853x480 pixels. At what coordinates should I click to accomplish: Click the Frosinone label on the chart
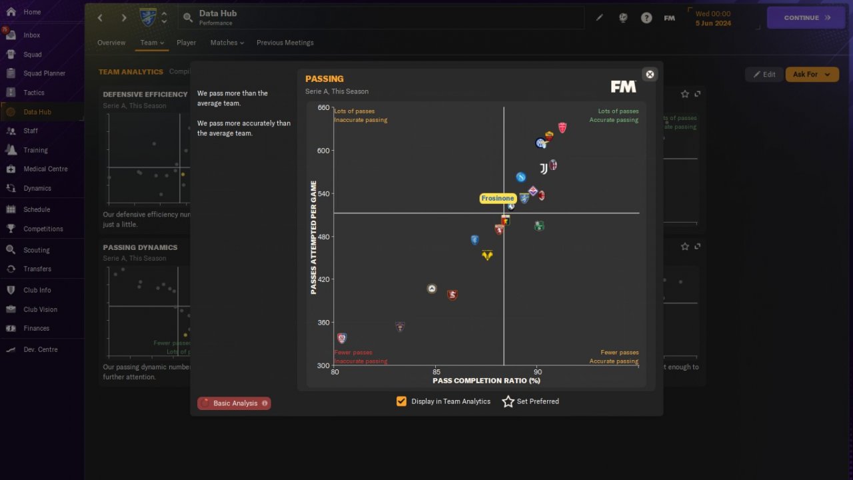point(498,198)
